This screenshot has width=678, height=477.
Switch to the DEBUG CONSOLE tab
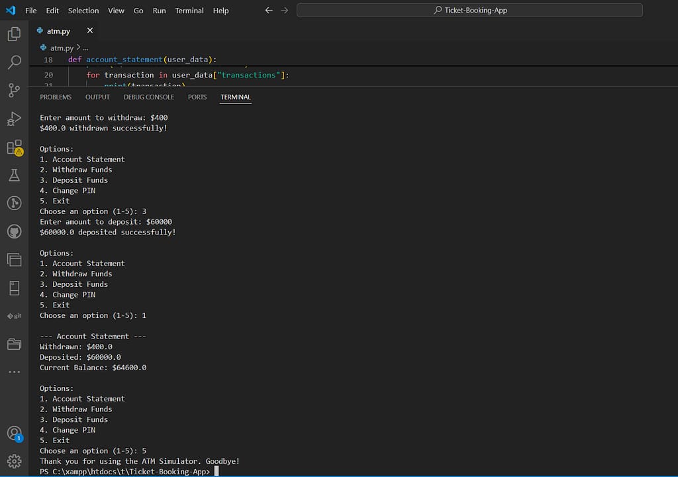(x=148, y=97)
